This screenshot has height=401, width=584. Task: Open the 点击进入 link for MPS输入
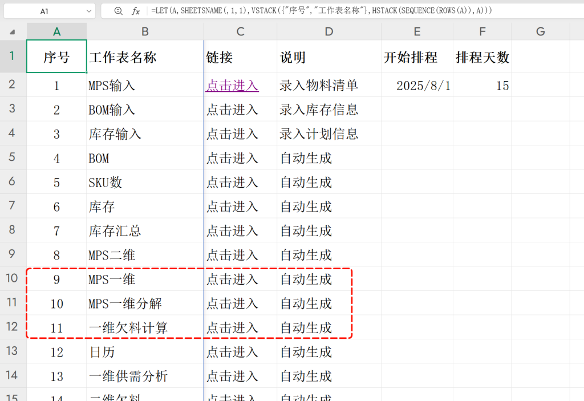click(x=232, y=86)
